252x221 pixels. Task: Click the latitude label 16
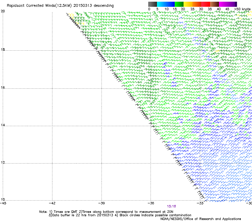click(x=3, y=88)
